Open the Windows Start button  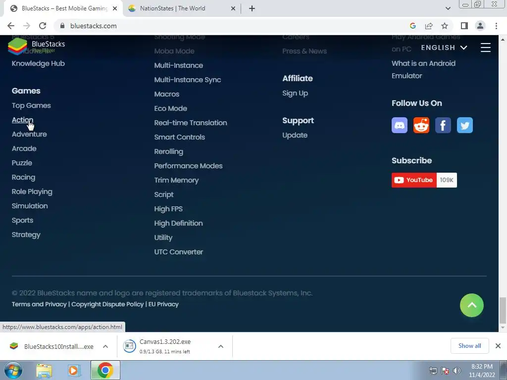(x=12, y=370)
